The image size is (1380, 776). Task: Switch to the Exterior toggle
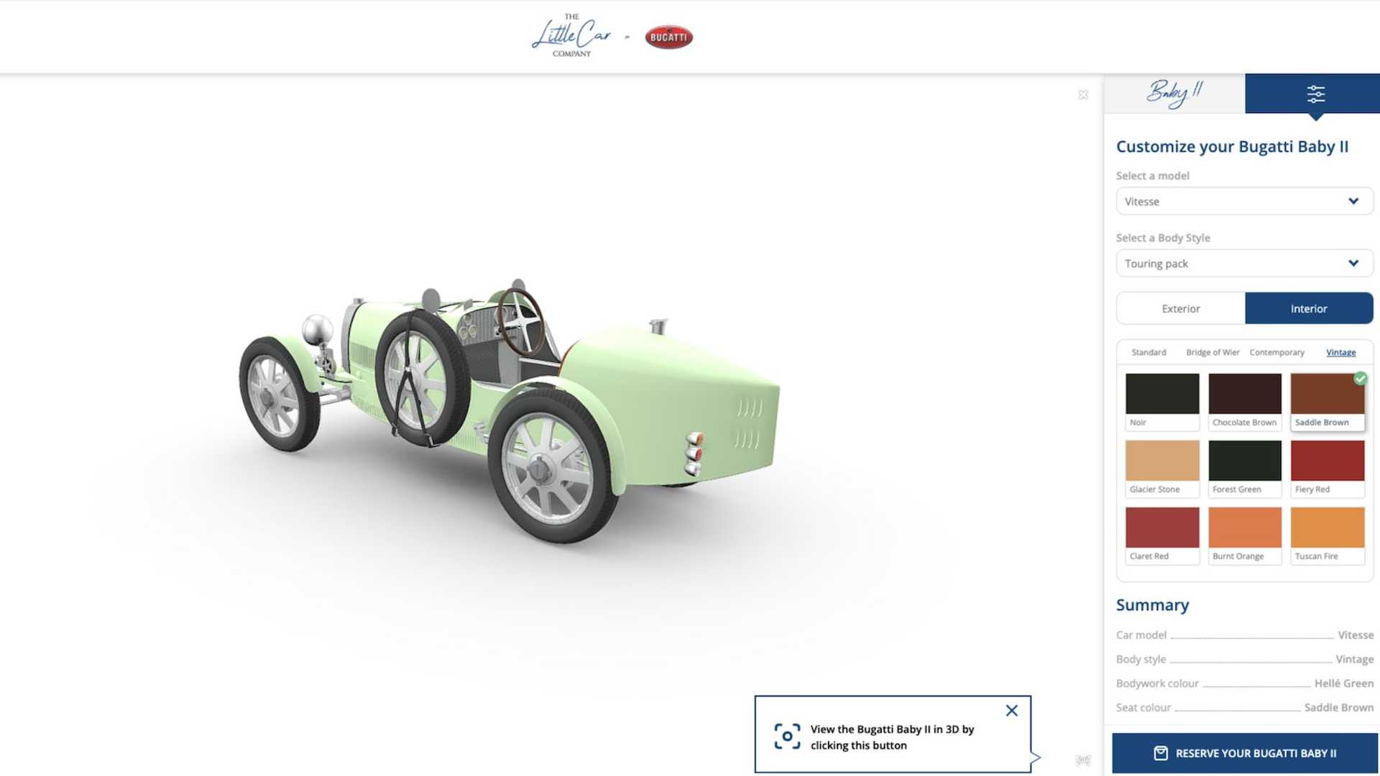point(1180,308)
